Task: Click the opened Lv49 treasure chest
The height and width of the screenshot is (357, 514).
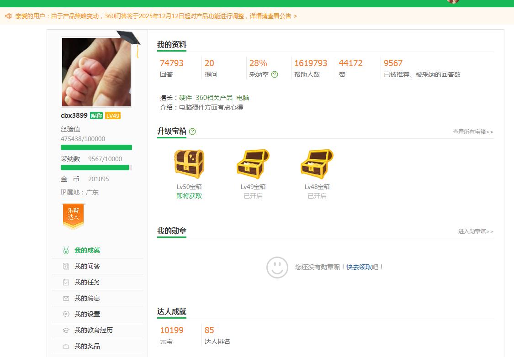Action: (x=253, y=164)
